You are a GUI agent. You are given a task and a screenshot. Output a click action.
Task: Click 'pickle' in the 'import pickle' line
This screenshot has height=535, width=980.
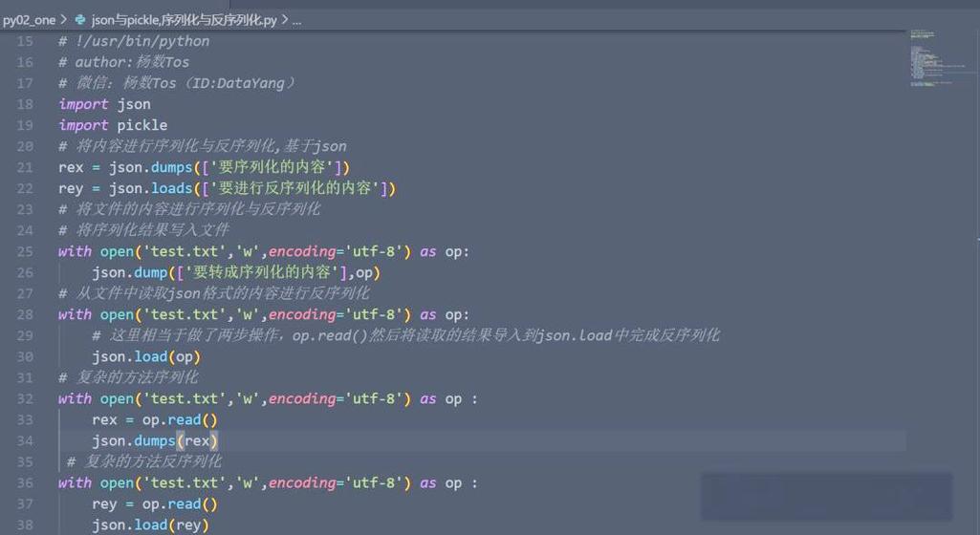coord(142,125)
